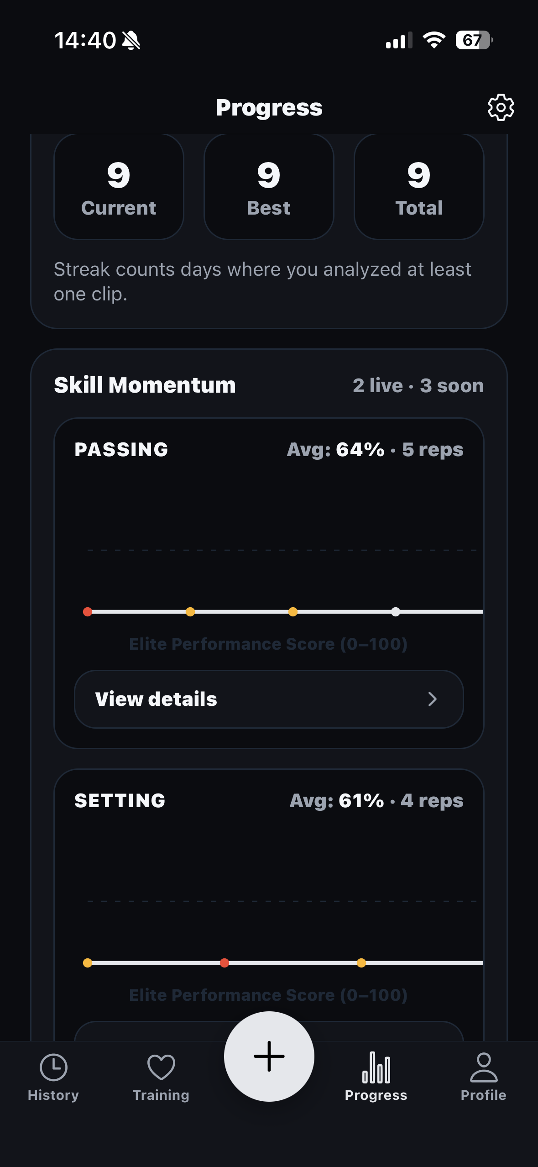Select the Best streak card
The image size is (538, 1167).
pos(269,187)
